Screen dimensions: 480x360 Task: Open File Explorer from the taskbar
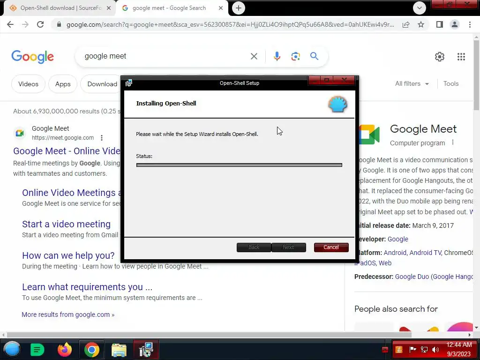click(119, 350)
